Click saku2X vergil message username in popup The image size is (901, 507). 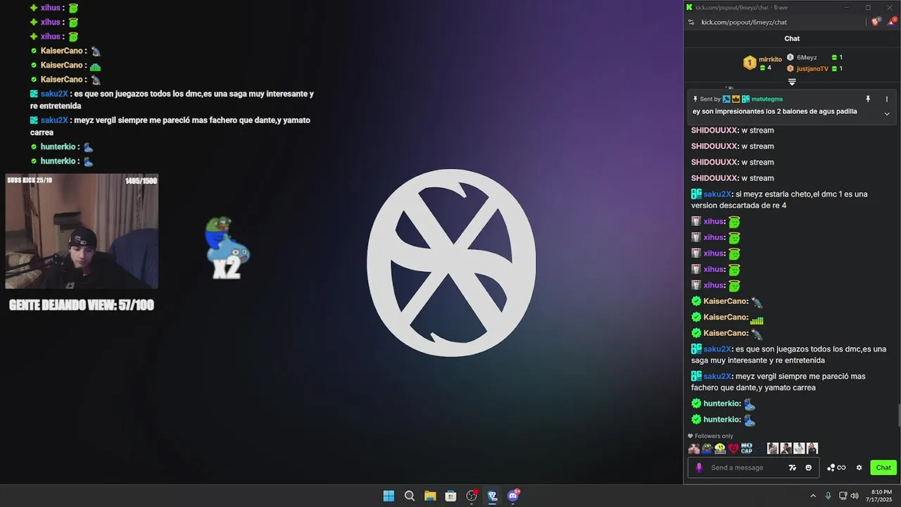tap(717, 377)
